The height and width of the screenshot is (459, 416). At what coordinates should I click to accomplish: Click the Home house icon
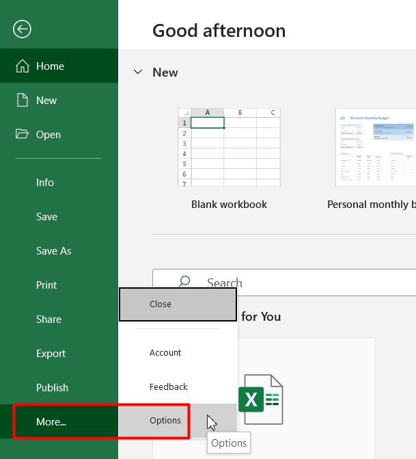click(x=23, y=66)
